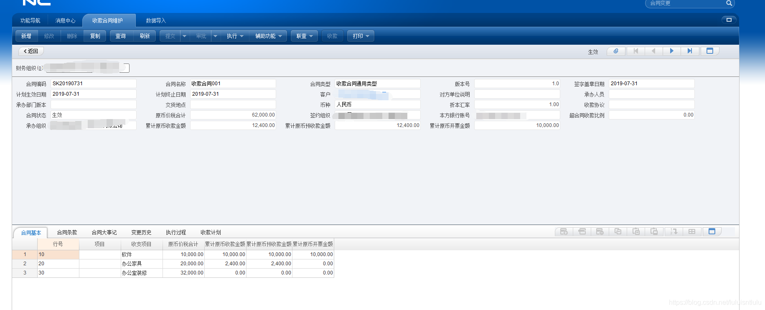The image size is (765, 310).
Task: Click the 删除 button
Action: point(72,36)
